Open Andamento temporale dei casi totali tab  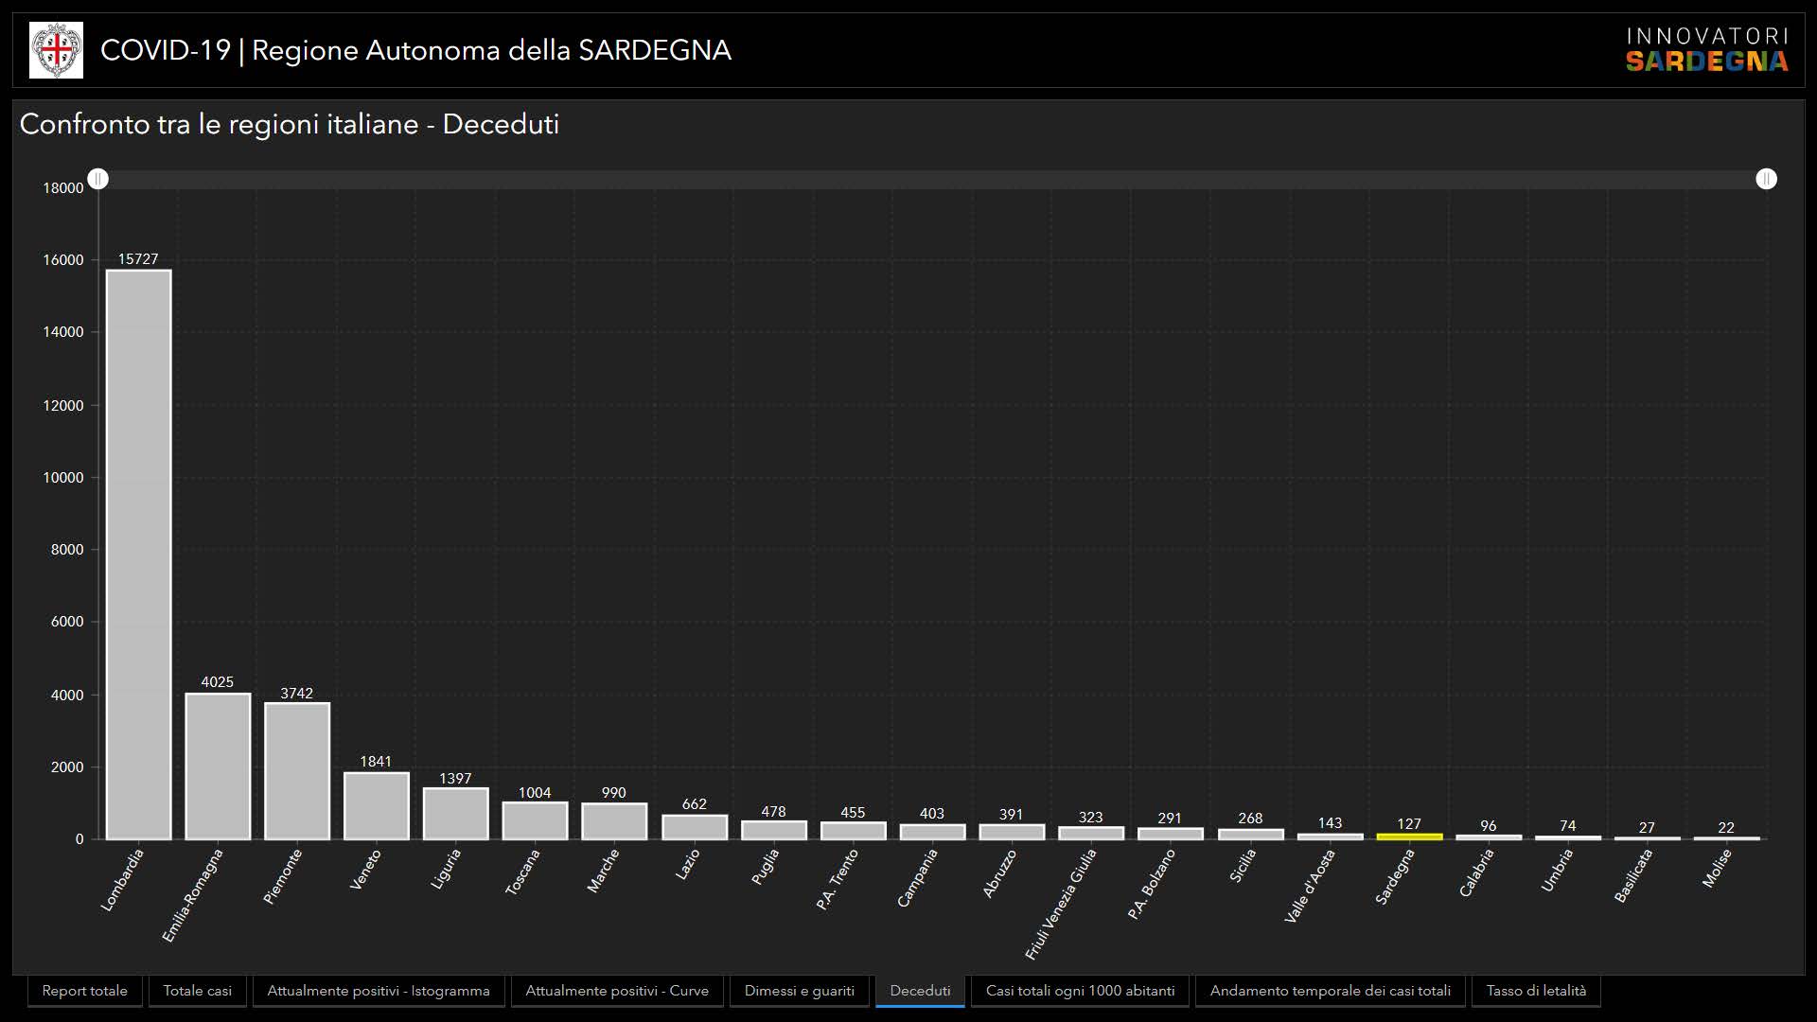pos(1330,991)
